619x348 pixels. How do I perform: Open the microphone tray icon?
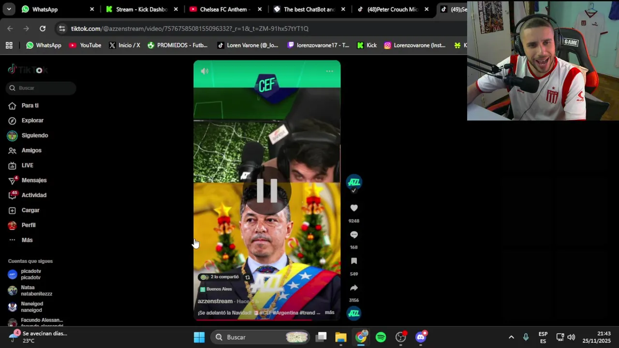(x=526, y=337)
